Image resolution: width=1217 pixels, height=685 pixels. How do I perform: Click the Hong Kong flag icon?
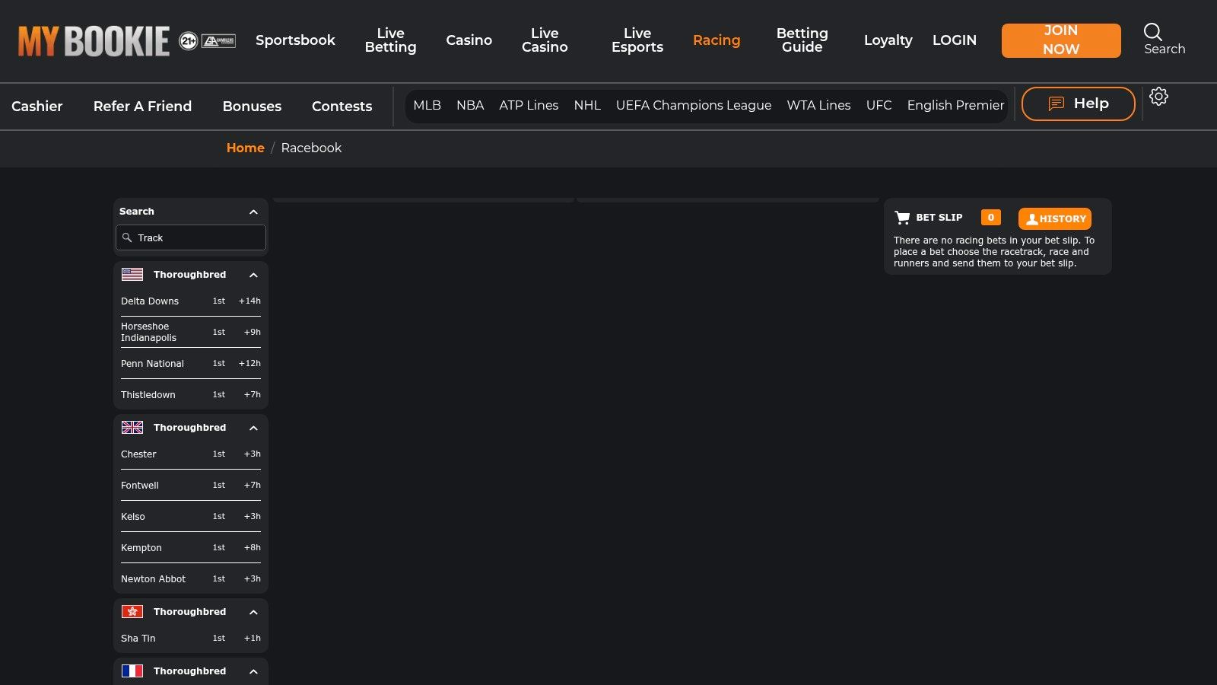132,612
